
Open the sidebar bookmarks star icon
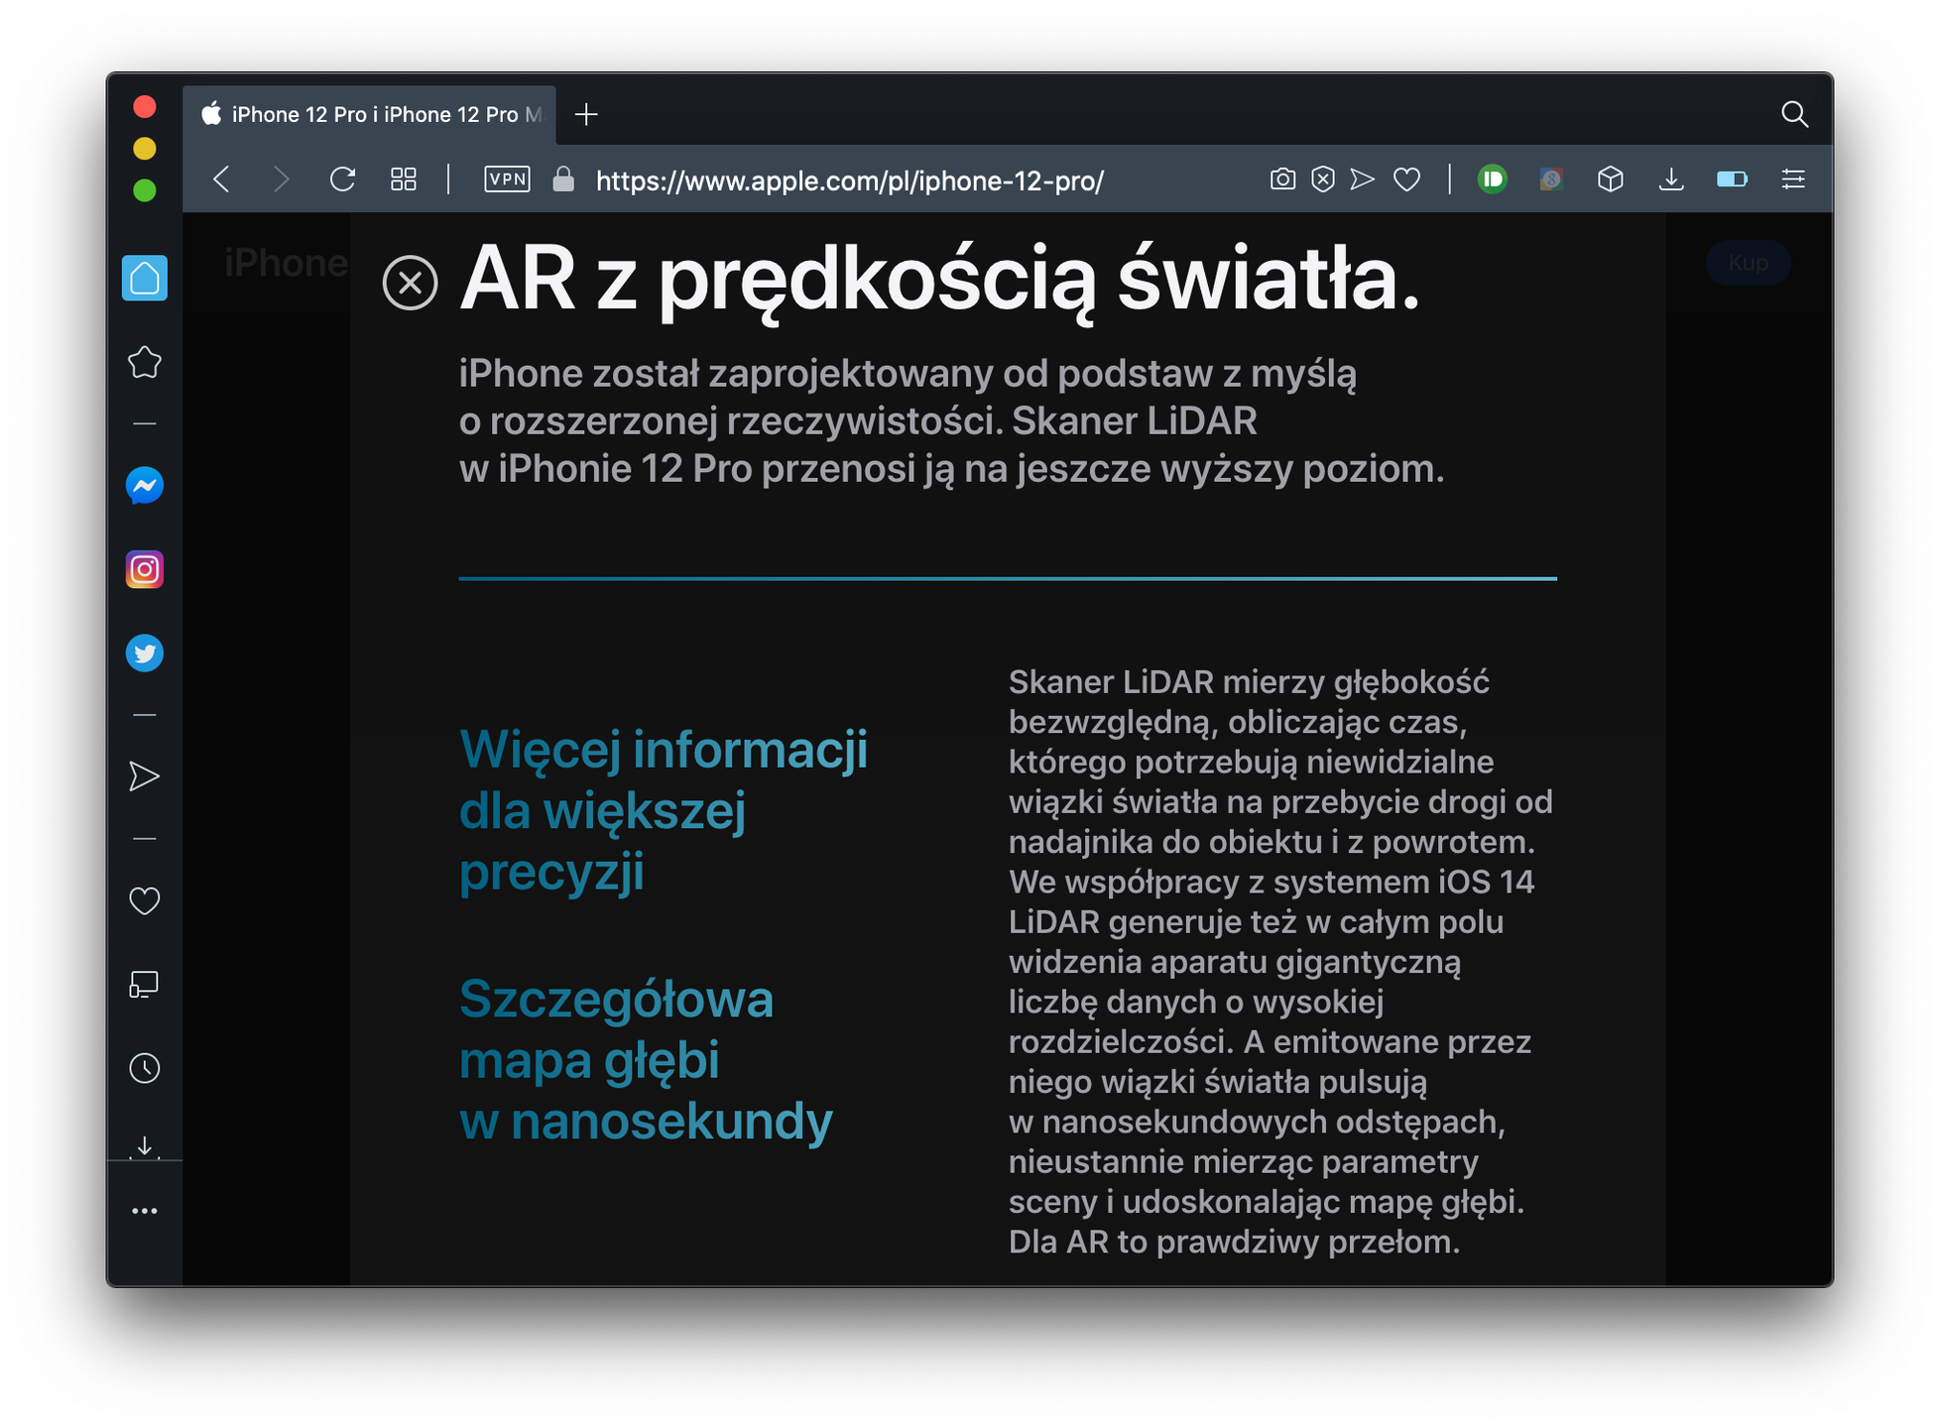click(145, 362)
